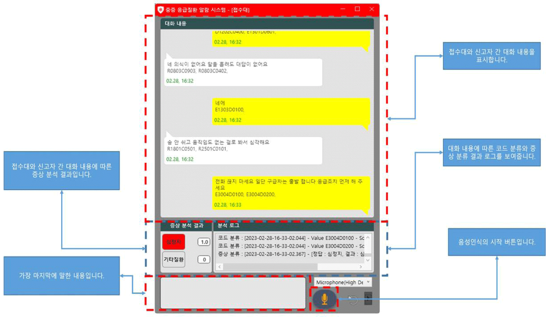Click the log's vertical scrollbar up arrow
Screen dimensions: 546x317
[x=368, y=238]
